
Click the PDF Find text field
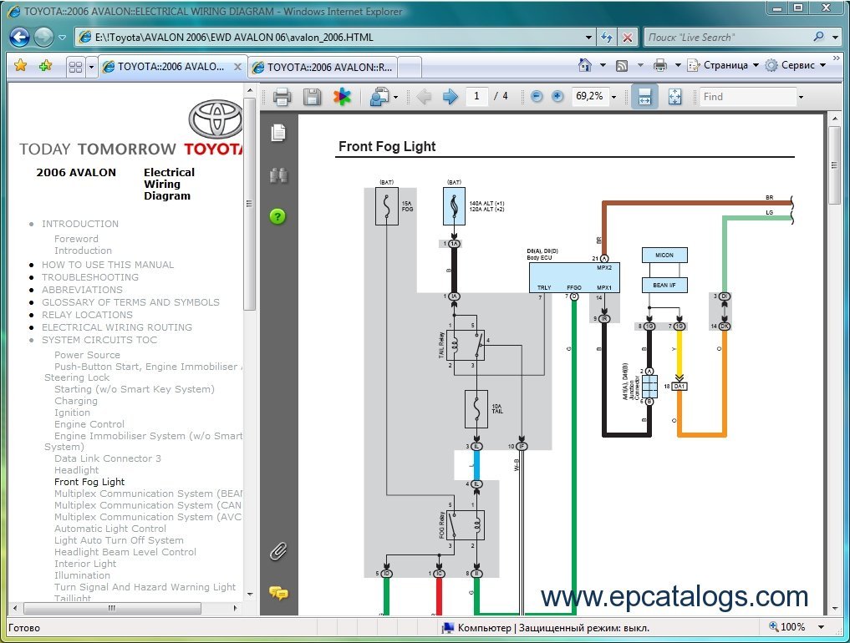coord(747,96)
